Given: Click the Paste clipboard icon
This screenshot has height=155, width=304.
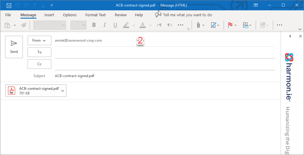Looking at the screenshot, I should click(7, 25).
